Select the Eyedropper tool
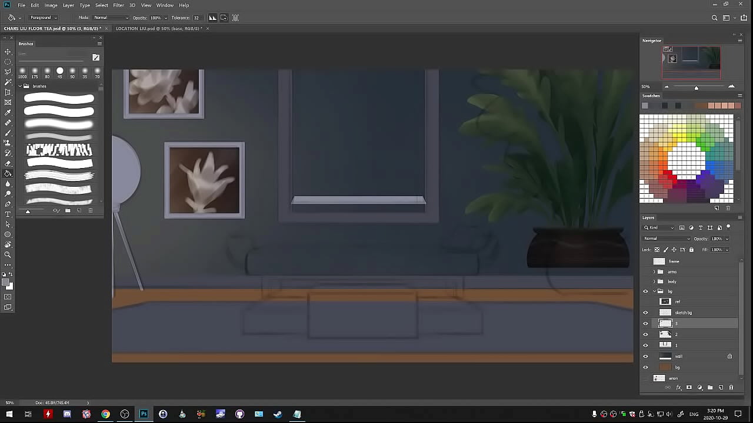The width and height of the screenshot is (753, 423). [8, 113]
